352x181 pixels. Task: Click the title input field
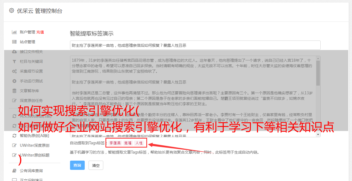195,45
